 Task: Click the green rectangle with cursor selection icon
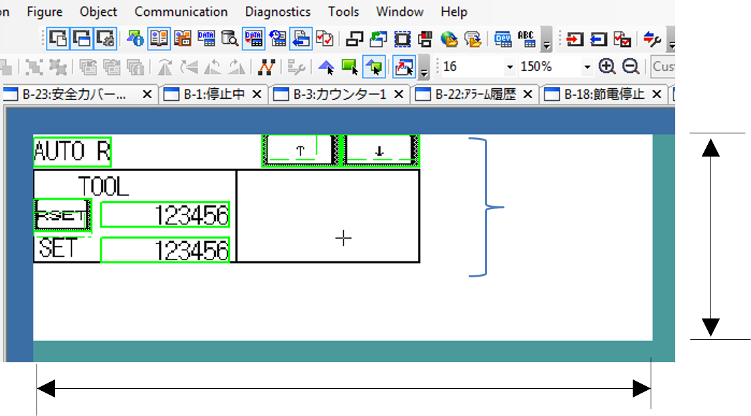(350, 67)
